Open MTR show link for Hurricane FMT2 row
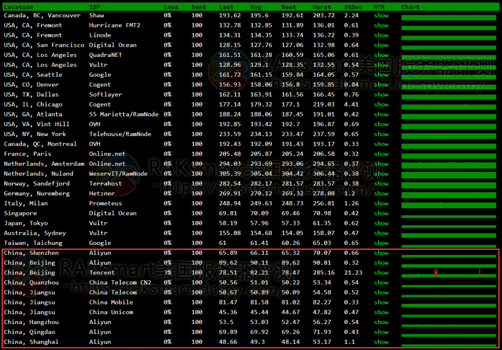 (x=381, y=26)
